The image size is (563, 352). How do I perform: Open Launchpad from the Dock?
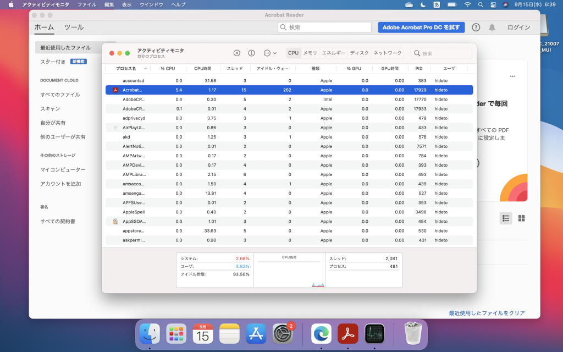pyautogui.click(x=176, y=333)
